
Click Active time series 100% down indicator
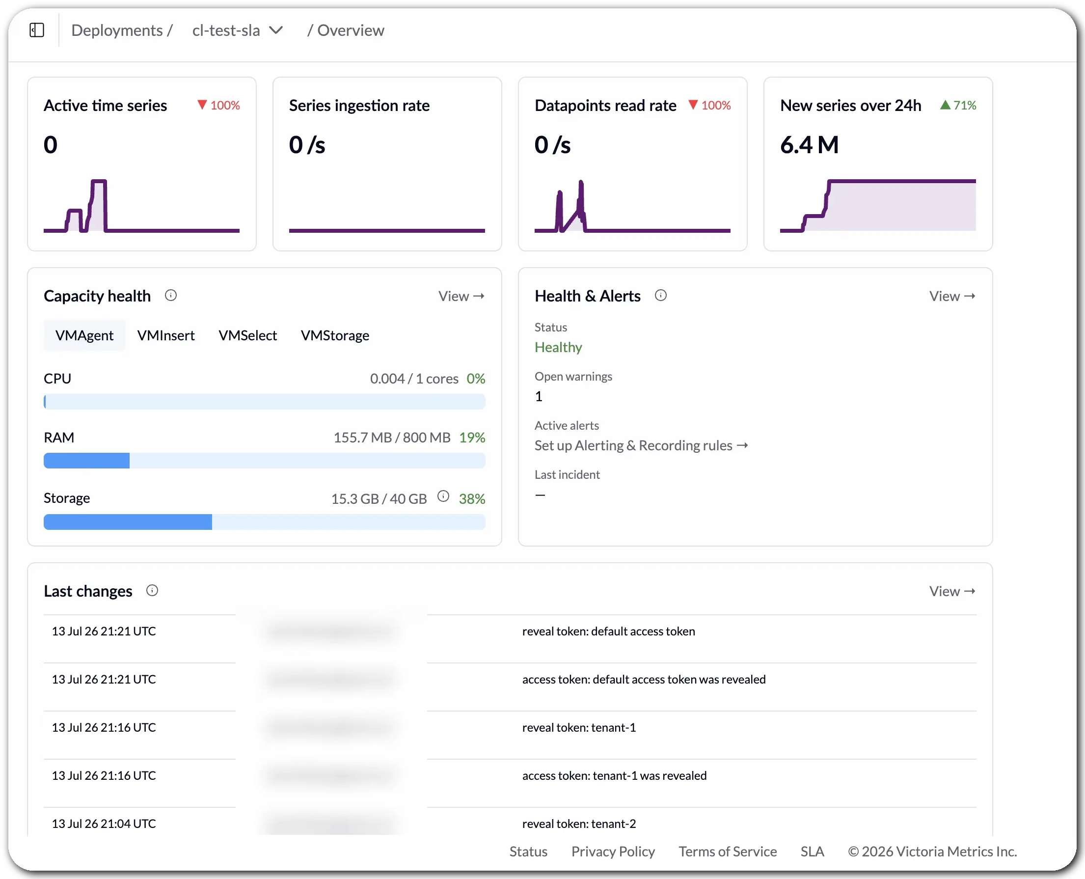click(219, 105)
